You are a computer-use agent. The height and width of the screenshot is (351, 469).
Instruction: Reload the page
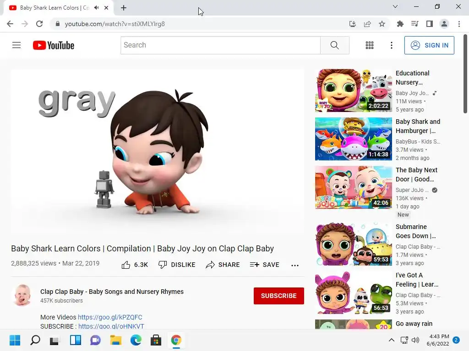coord(39,24)
